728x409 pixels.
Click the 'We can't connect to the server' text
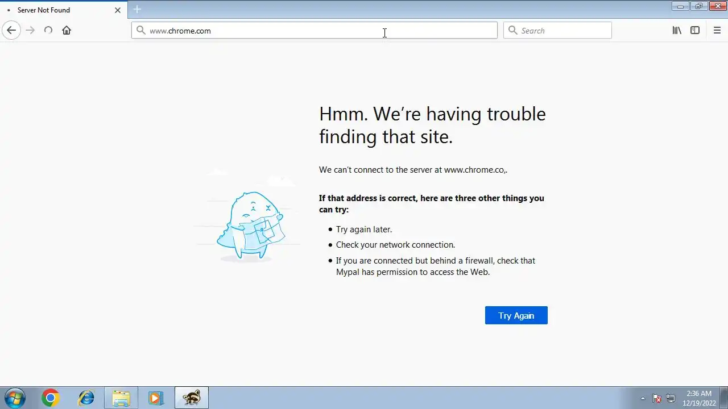[x=413, y=170]
